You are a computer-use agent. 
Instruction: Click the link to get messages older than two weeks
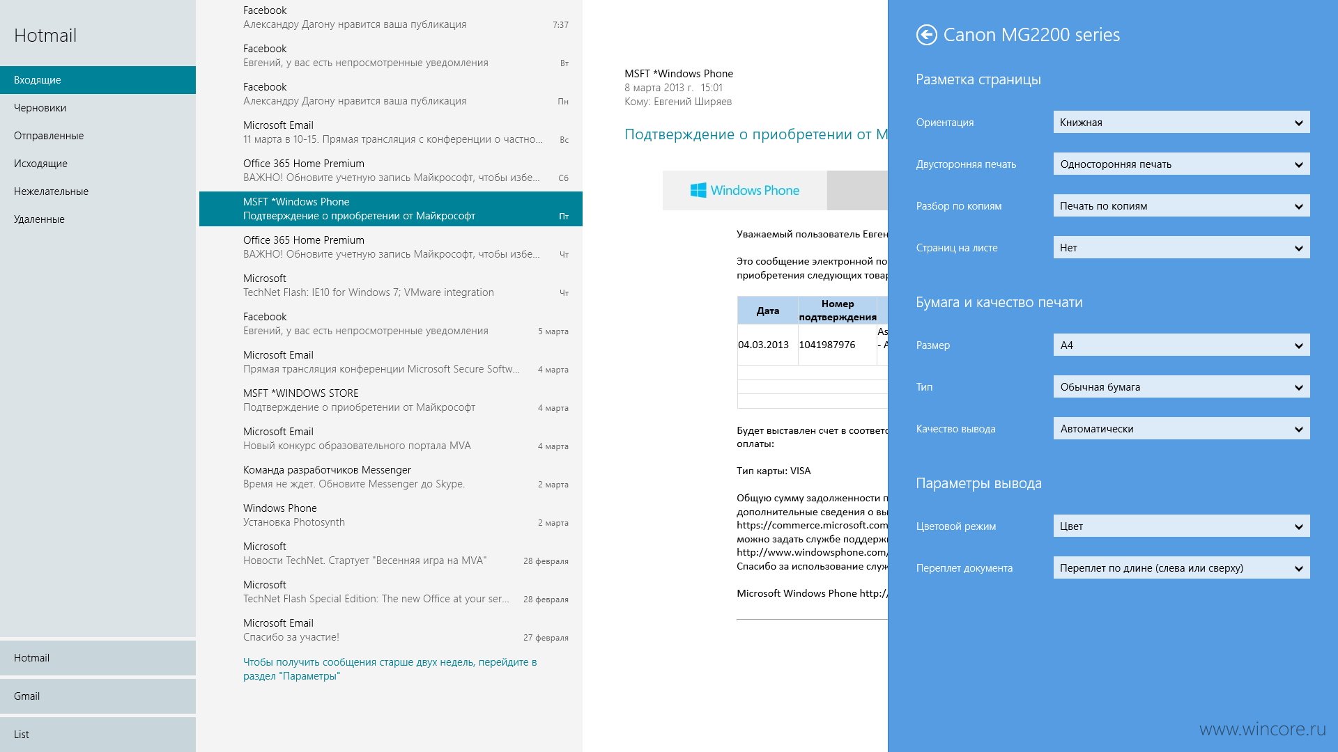390,669
